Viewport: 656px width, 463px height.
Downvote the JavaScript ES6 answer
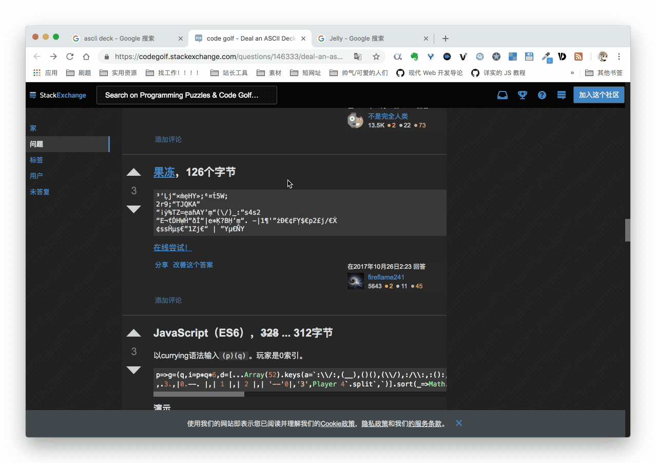(x=134, y=370)
